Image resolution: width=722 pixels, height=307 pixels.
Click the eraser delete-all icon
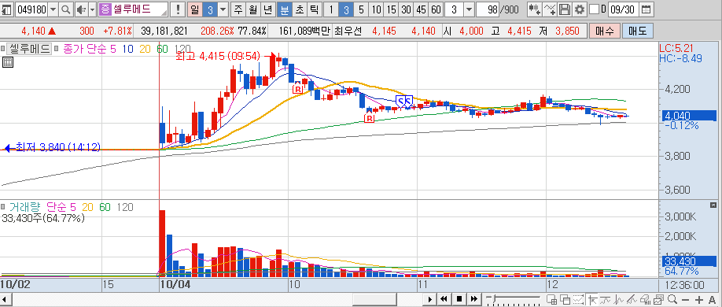click(x=645, y=300)
